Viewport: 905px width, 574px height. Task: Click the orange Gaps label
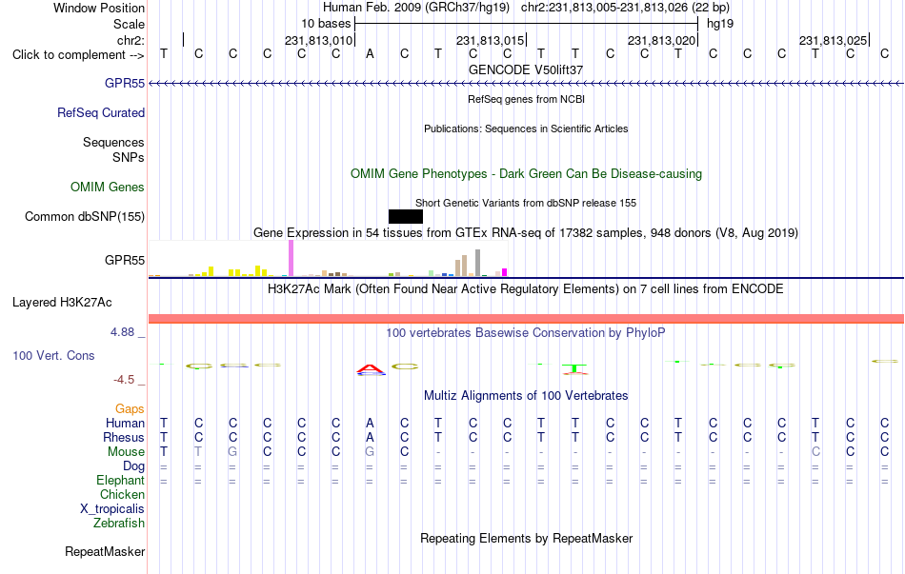(130, 408)
